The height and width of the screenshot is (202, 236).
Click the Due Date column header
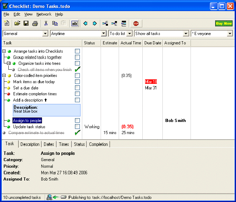point(153,43)
